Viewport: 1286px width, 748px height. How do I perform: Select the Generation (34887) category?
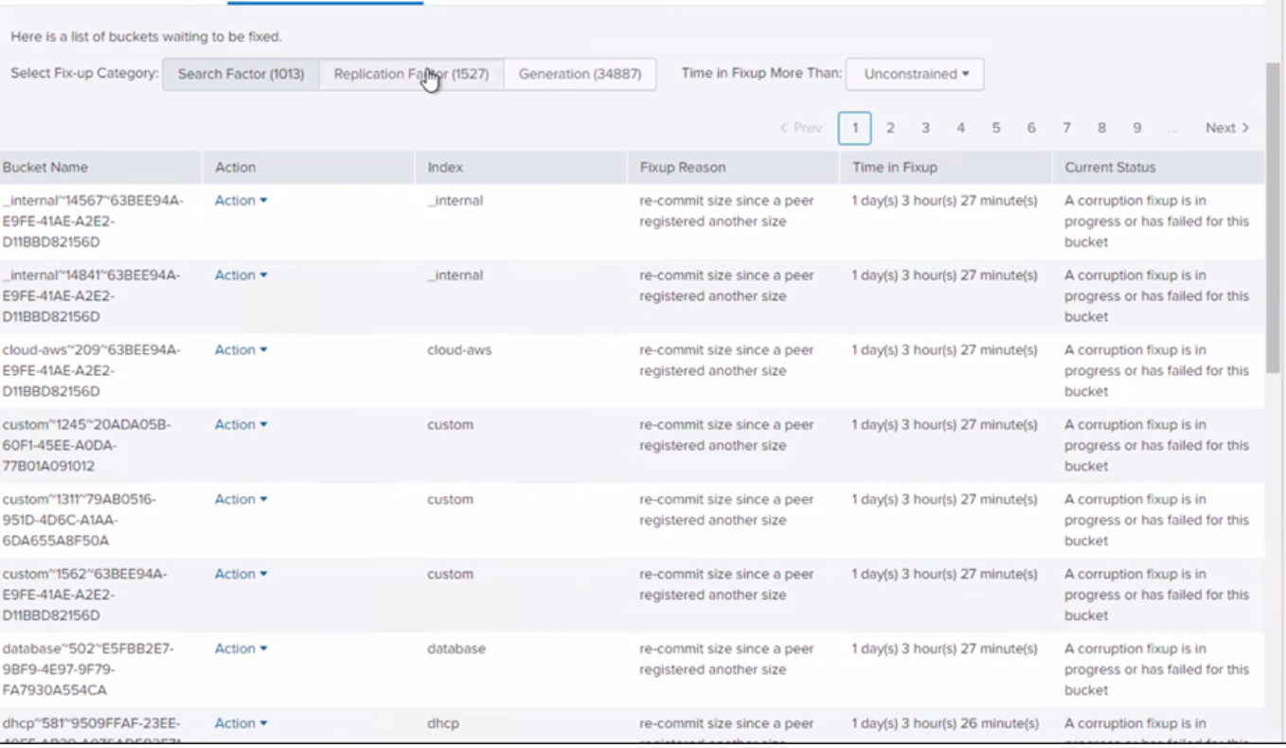pos(580,74)
